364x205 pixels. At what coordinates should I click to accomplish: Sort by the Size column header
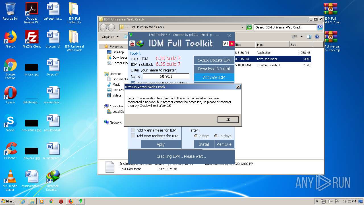(x=300, y=45)
